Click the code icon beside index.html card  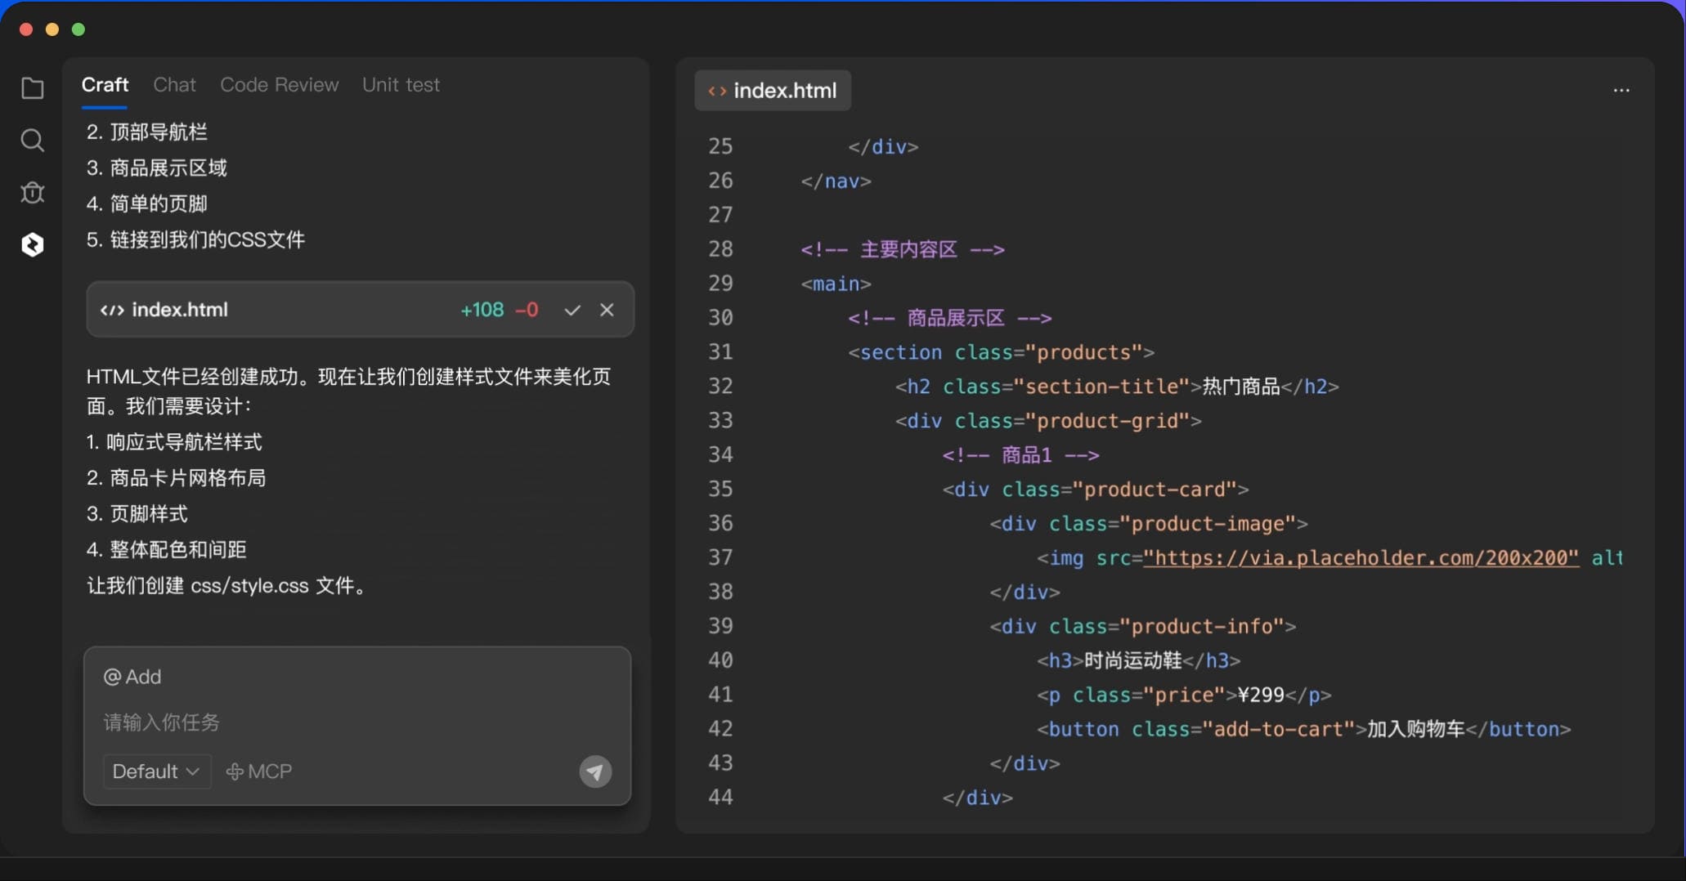coord(111,310)
